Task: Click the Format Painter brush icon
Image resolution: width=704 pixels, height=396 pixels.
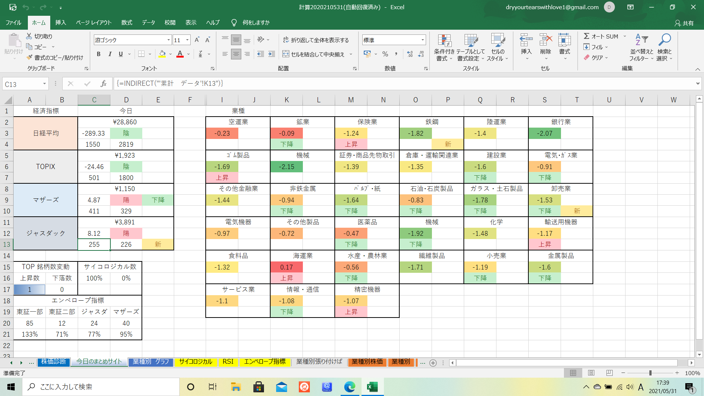Action: tap(30, 58)
